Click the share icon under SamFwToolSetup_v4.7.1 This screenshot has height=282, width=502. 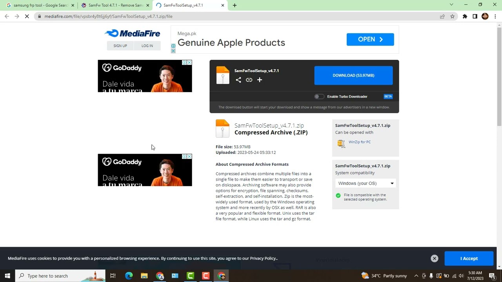coord(238,80)
